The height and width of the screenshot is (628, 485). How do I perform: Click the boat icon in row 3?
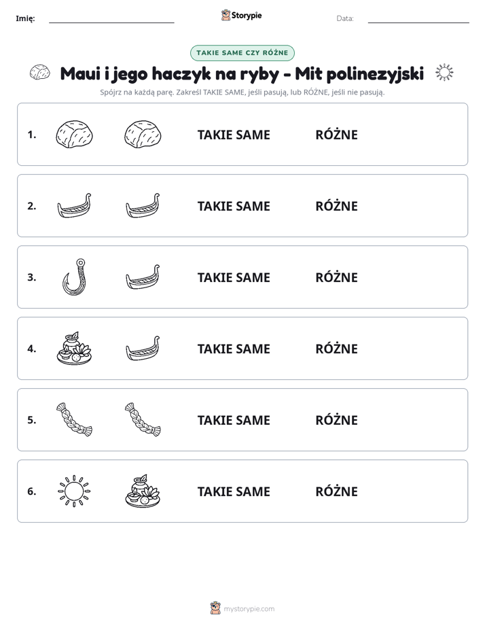[143, 277]
